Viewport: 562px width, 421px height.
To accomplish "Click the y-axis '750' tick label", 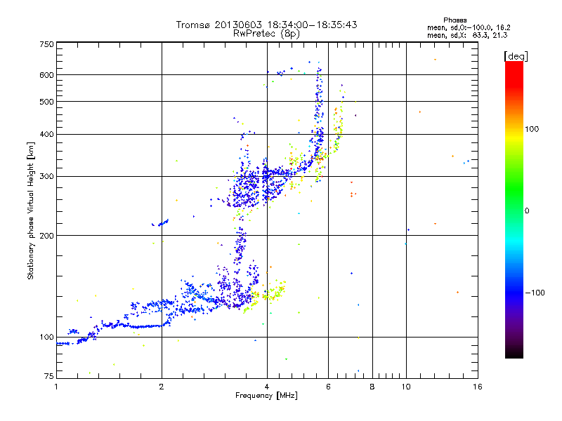I will tap(46, 44).
